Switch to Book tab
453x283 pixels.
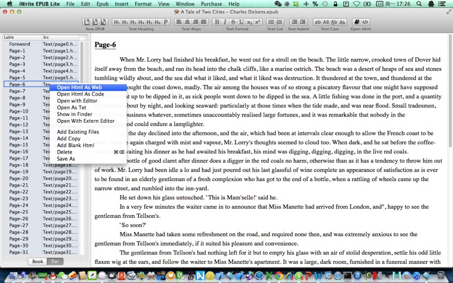[x=37, y=261]
